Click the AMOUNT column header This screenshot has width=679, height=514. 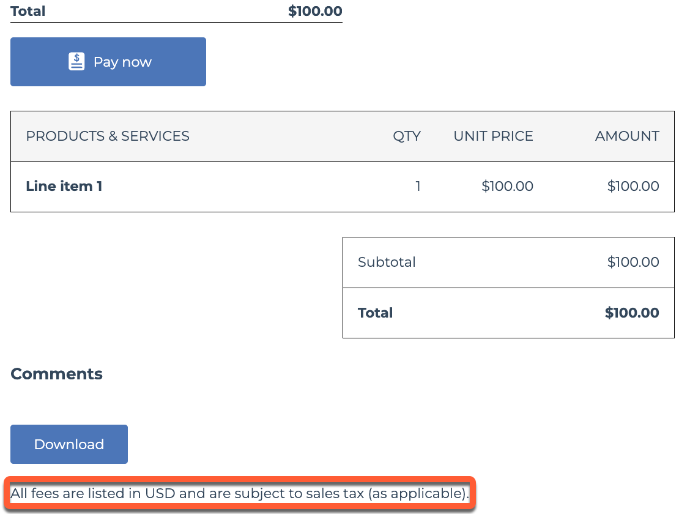[x=627, y=136]
